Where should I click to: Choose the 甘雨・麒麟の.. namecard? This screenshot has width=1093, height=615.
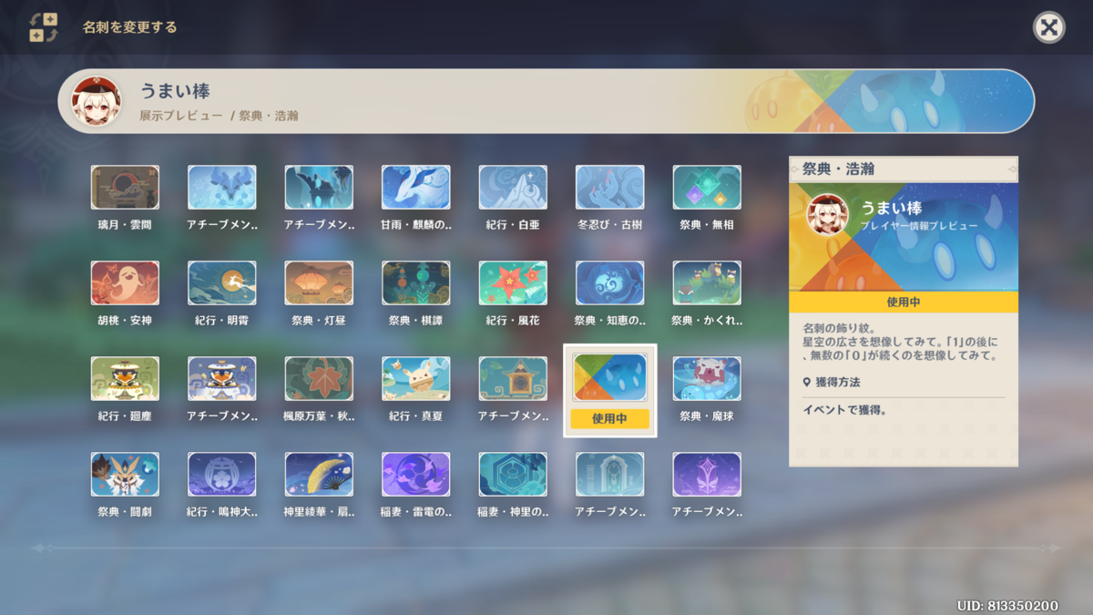tap(415, 188)
